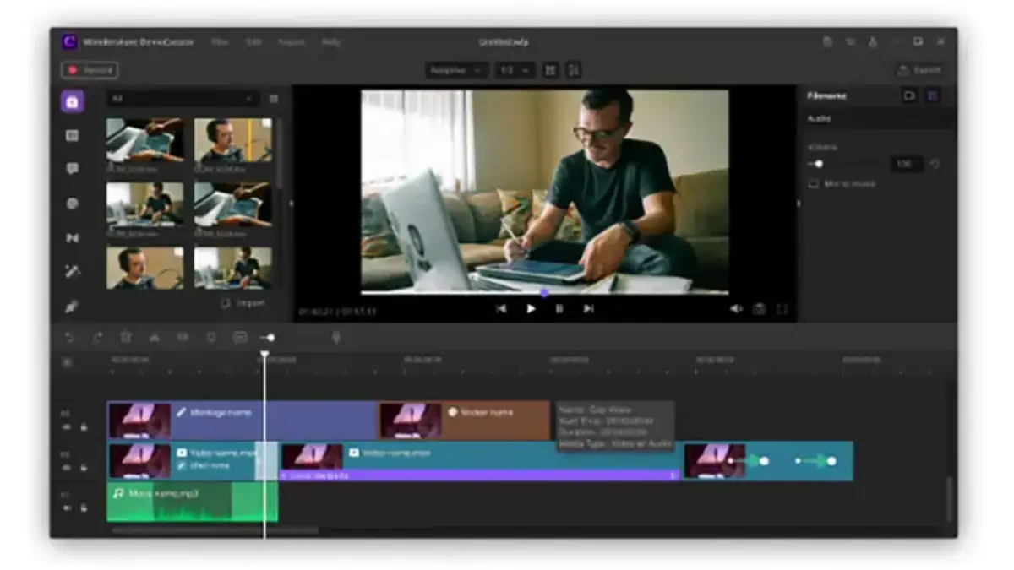Undo the last edit
The image size is (1014, 570).
71,336
